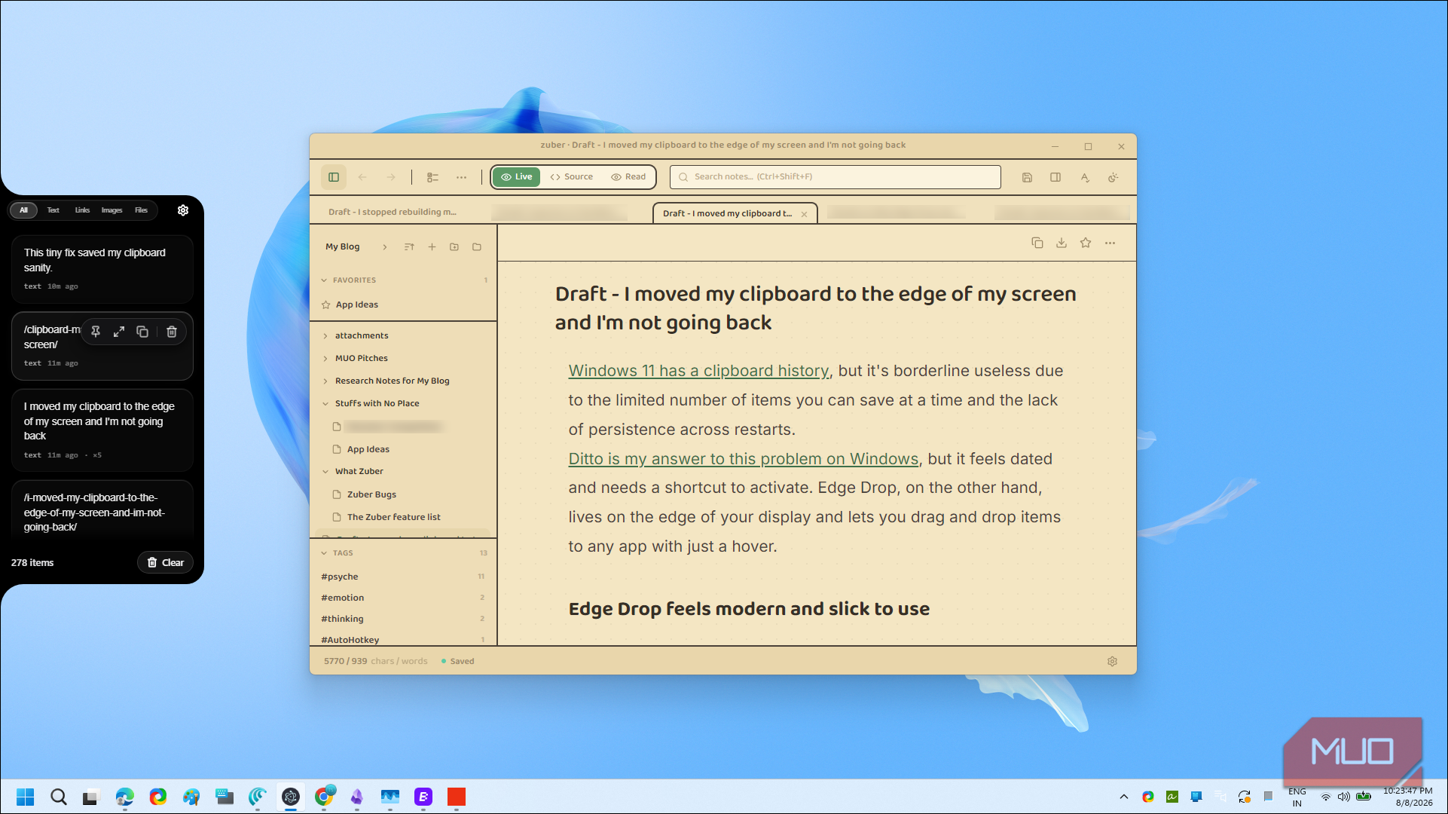Go forward with the right arrow icon
The width and height of the screenshot is (1448, 814).
(391, 177)
